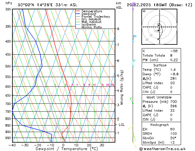Click the copyright symbol beside weatheronline.co.uk

pos(141,149)
